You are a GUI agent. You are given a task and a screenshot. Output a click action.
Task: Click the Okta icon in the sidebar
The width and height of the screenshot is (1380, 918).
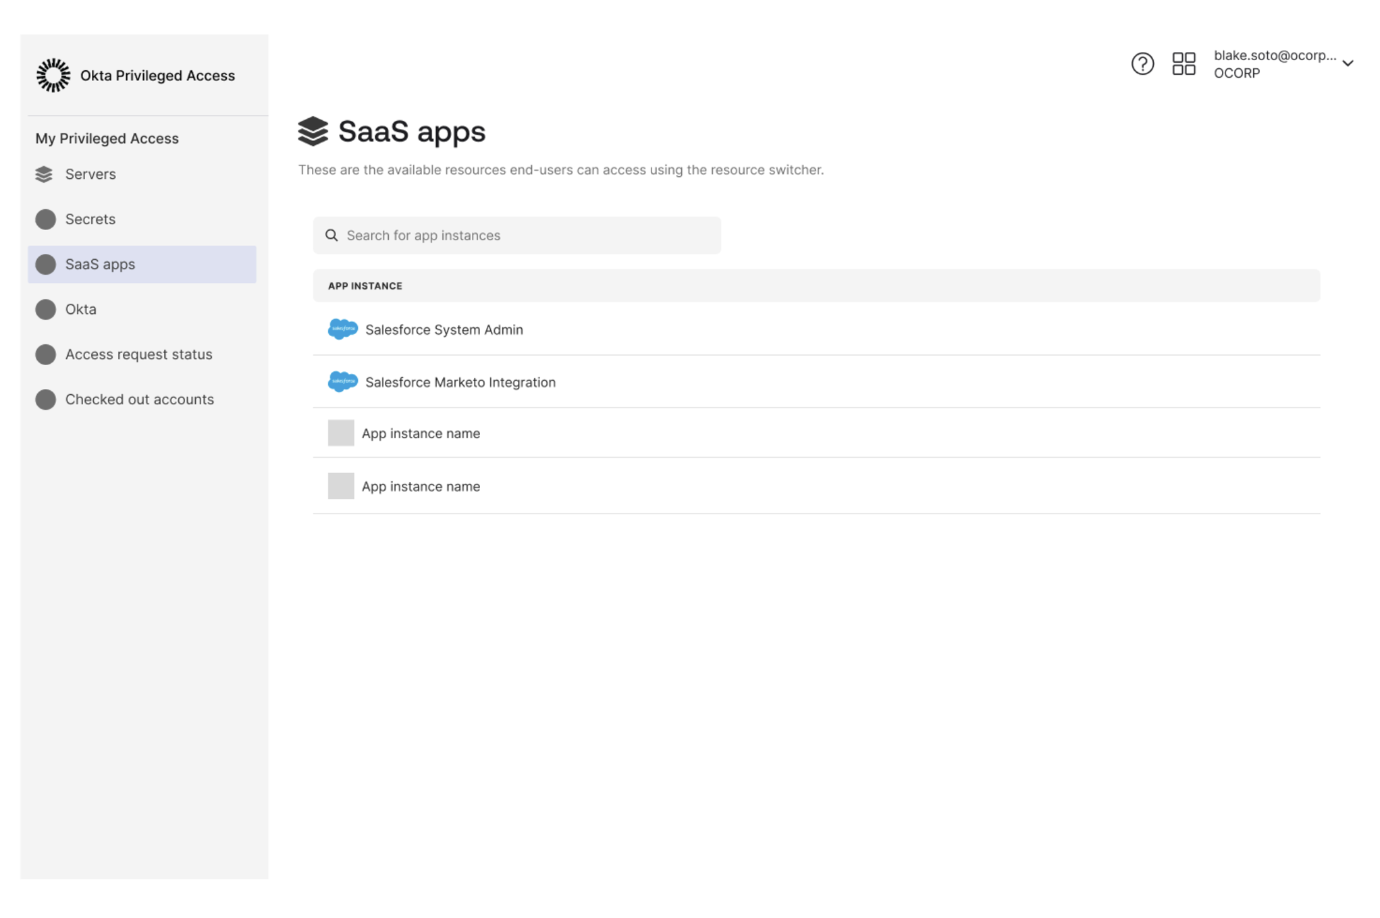click(45, 309)
